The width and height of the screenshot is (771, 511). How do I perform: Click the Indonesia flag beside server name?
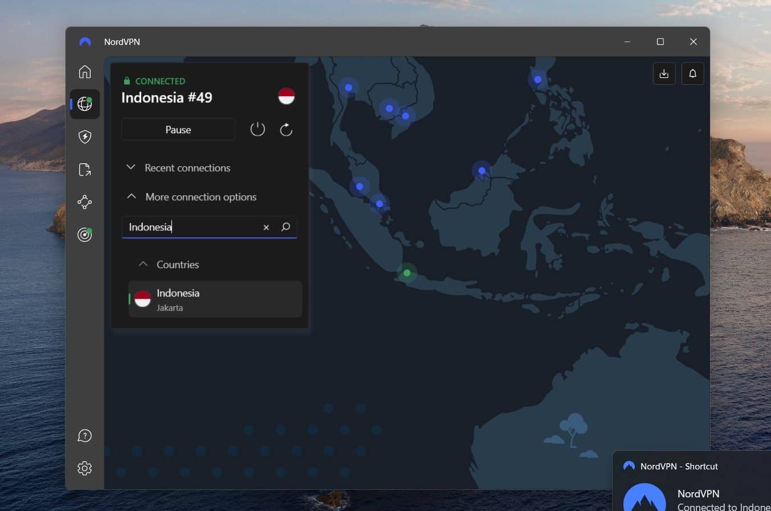[x=286, y=96]
